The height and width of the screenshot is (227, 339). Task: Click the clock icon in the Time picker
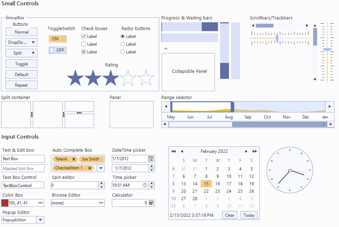(145, 185)
